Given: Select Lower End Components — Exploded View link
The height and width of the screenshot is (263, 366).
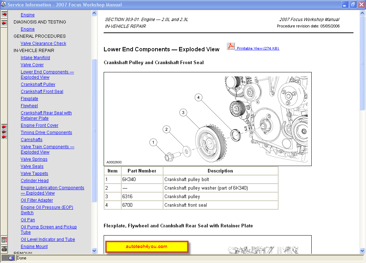Looking at the screenshot, I should coord(48,74).
